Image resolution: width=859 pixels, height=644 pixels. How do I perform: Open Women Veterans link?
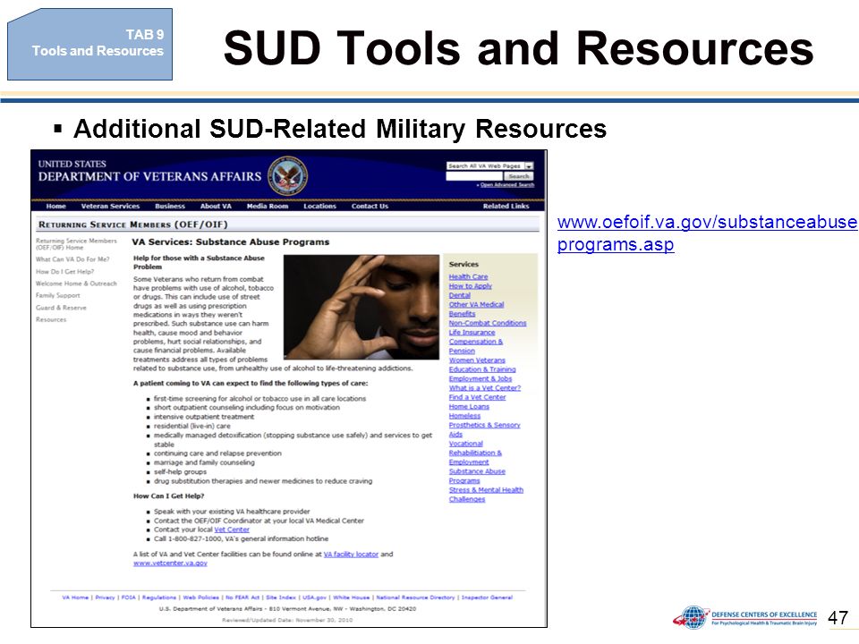(x=477, y=360)
